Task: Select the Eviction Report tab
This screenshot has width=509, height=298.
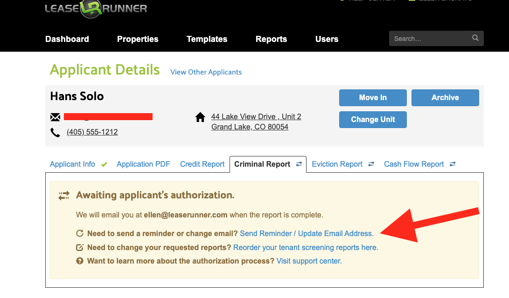Action: tap(337, 164)
